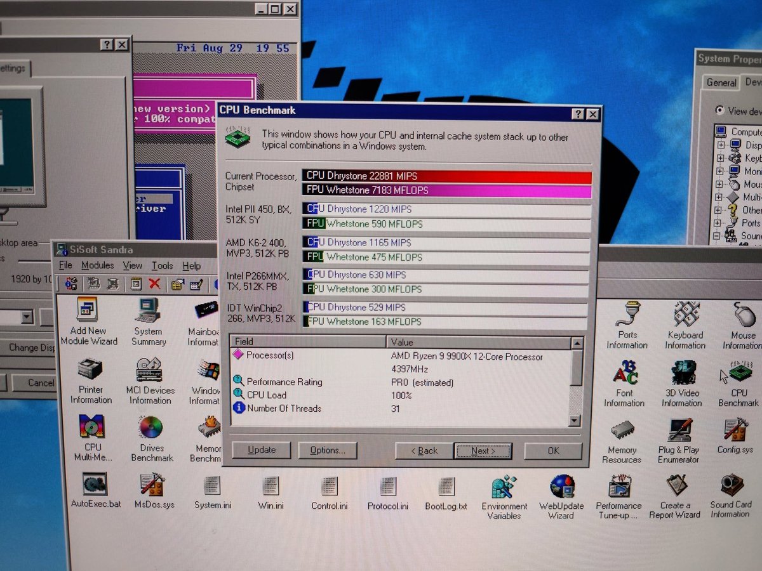
Task: Open the System.ini module icon
Action: (212, 492)
